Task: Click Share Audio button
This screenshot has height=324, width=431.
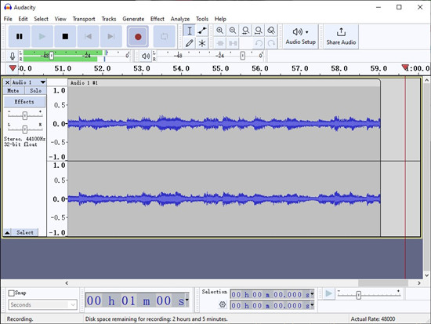Action: (341, 36)
